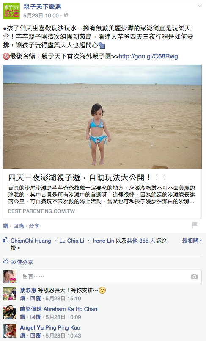This screenshot has width=206, height=341.
Task: Click the share arrow icon
Action: tap(6, 262)
